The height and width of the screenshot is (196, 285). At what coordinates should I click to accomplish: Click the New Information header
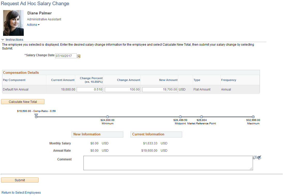point(97,134)
